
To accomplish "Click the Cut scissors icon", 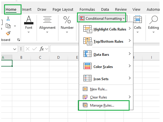I will pyautogui.click(x=8, y=18).
